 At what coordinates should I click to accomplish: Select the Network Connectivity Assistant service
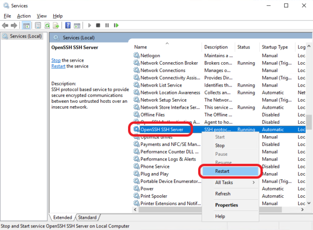[x=170, y=78]
